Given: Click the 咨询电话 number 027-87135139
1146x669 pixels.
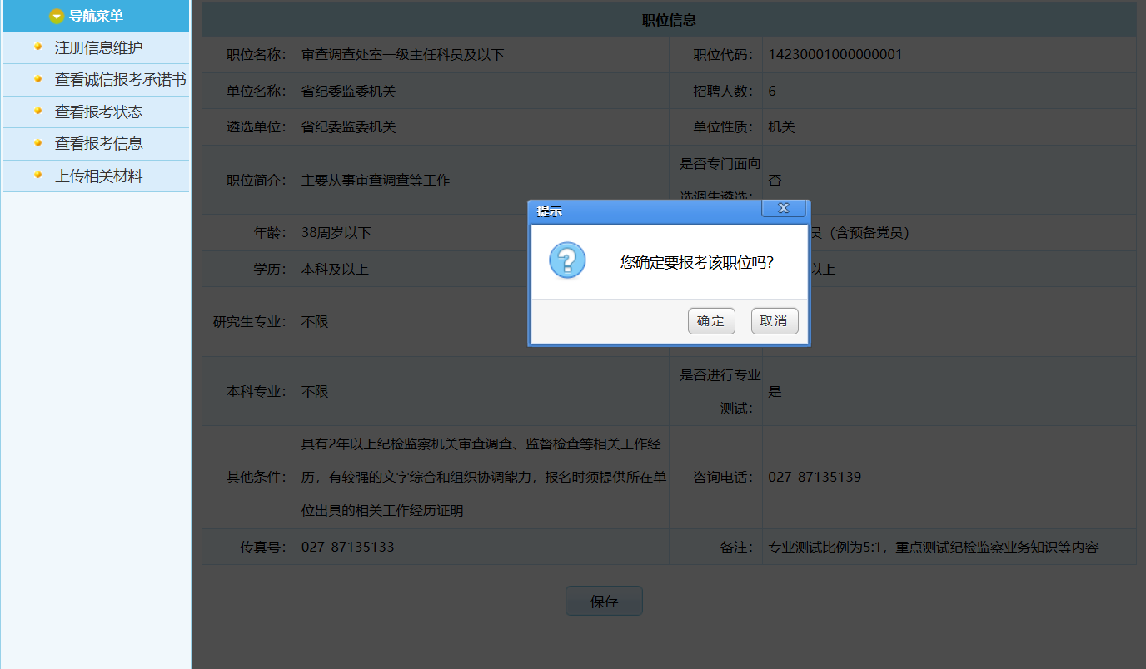Looking at the screenshot, I should [x=815, y=478].
